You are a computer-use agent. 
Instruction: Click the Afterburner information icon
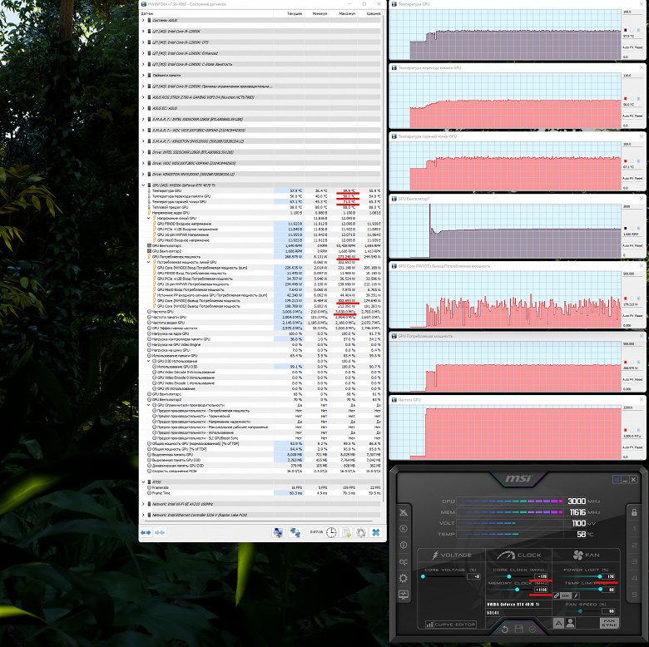404,545
